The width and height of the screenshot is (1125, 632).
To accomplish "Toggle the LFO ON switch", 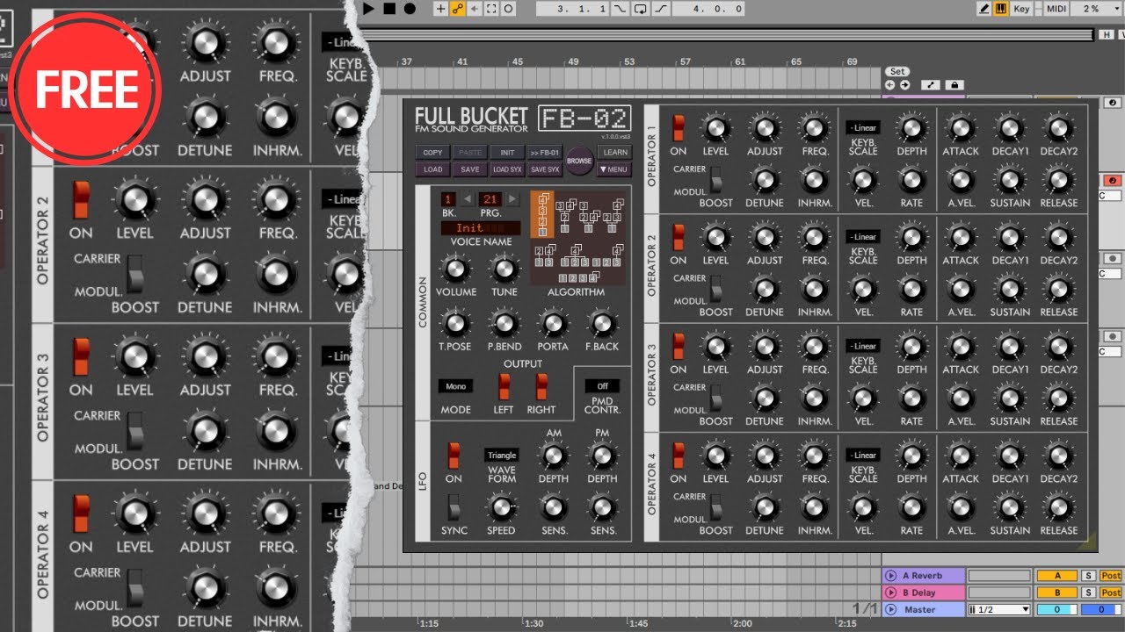I will 454,456.
